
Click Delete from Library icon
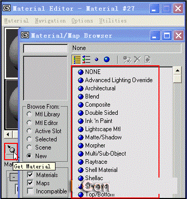click(x=137, y=60)
